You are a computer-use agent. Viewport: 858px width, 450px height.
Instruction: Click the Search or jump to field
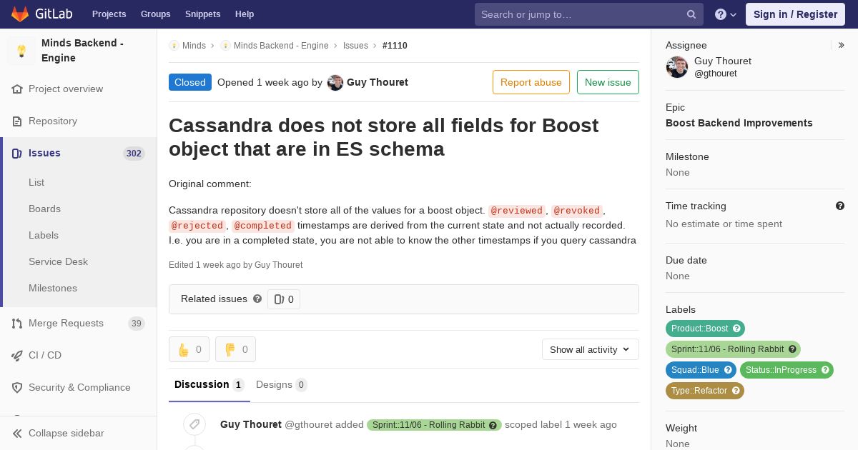pos(589,14)
